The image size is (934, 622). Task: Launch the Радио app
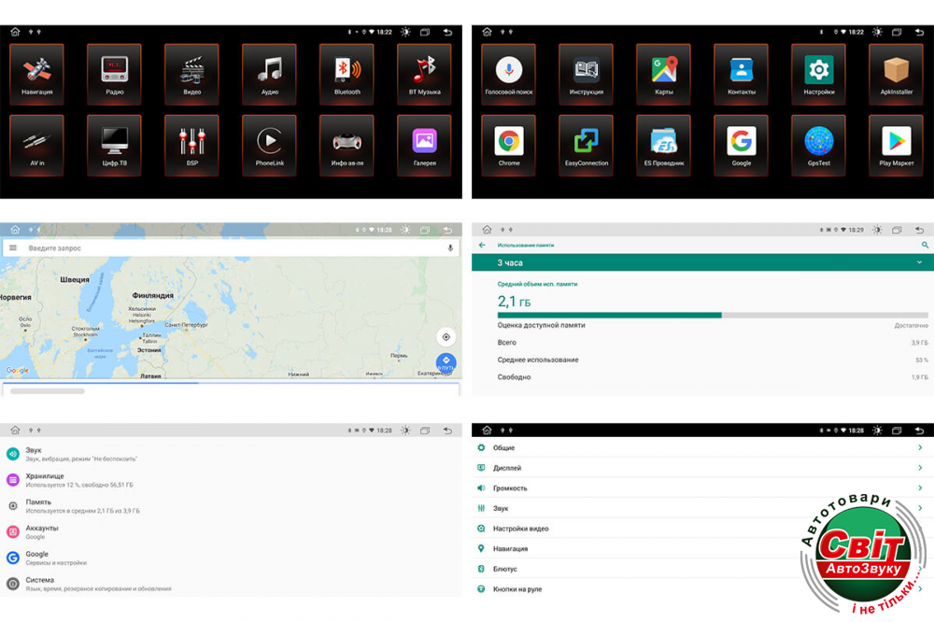115,71
